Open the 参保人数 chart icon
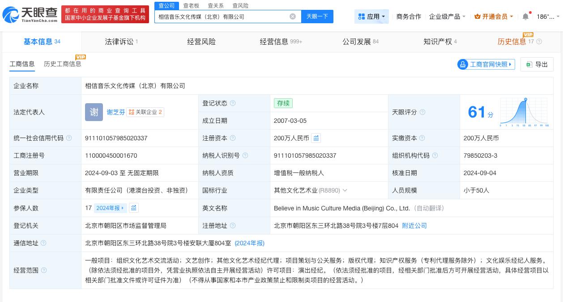The image size is (563, 302). (133, 208)
